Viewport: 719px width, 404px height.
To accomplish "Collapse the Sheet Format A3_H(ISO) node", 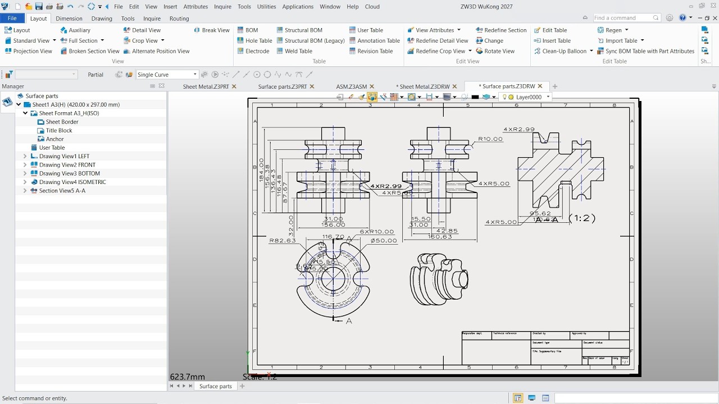I will click(x=25, y=113).
